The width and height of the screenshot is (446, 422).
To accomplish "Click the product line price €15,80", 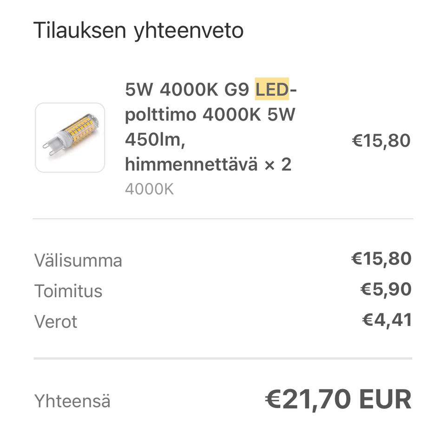I will tap(381, 140).
